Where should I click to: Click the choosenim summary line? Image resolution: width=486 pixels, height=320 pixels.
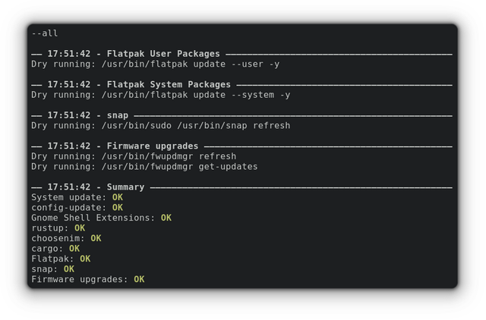tap(66, 238)
